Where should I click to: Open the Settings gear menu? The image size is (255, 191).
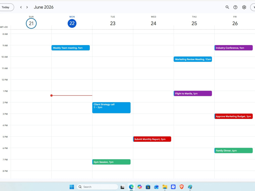pos(244,7)
